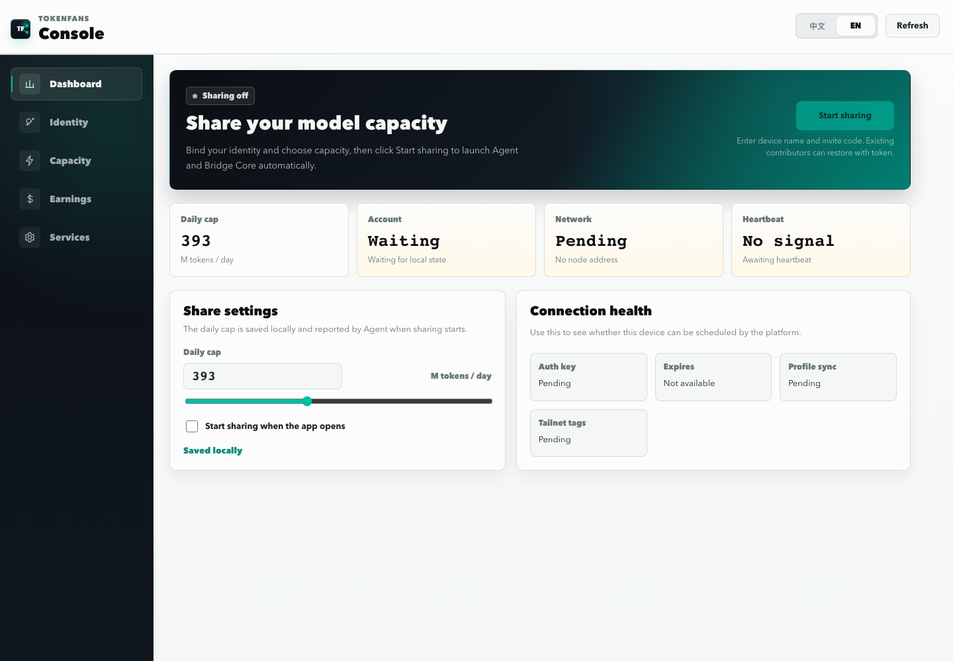953x661 pixels.
Task: Click the Capacity lightning bolt icon
Action: pos(30,161)
